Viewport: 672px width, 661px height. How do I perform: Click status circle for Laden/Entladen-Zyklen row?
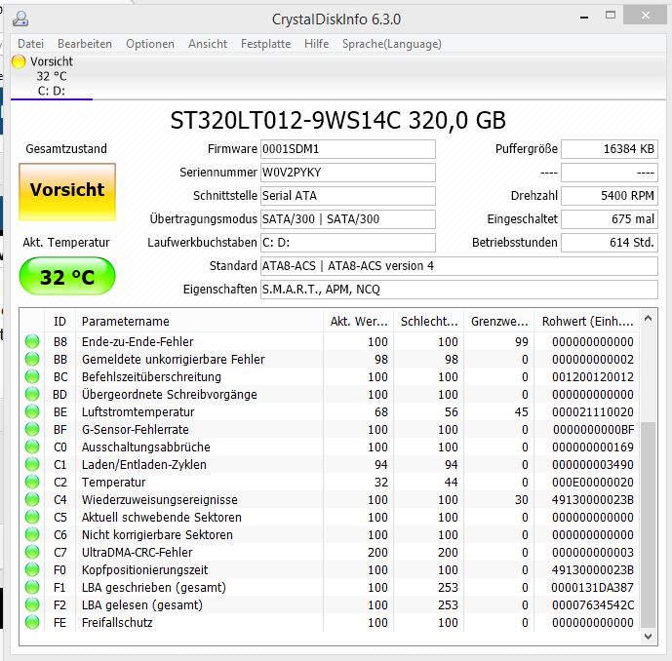point(32,464)
